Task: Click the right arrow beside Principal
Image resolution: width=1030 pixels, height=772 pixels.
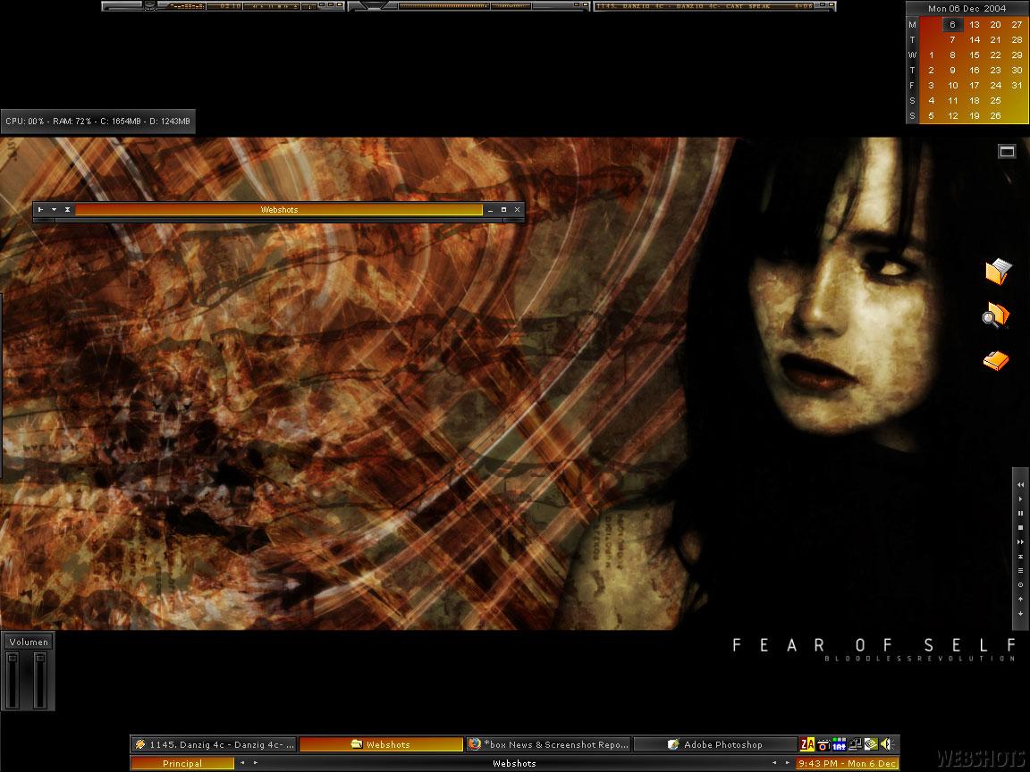Action: click(256, 763)
